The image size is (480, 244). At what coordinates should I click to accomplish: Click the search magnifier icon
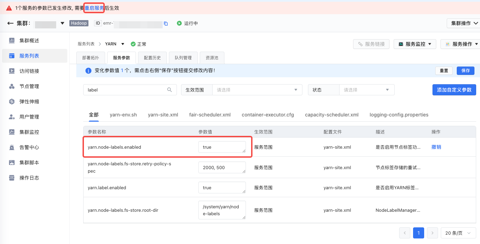(170, 90)
